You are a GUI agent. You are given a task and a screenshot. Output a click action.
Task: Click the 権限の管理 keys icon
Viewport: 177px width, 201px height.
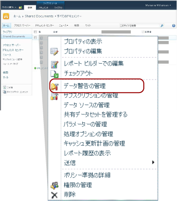pyautogui.click(x=54, y=186)
